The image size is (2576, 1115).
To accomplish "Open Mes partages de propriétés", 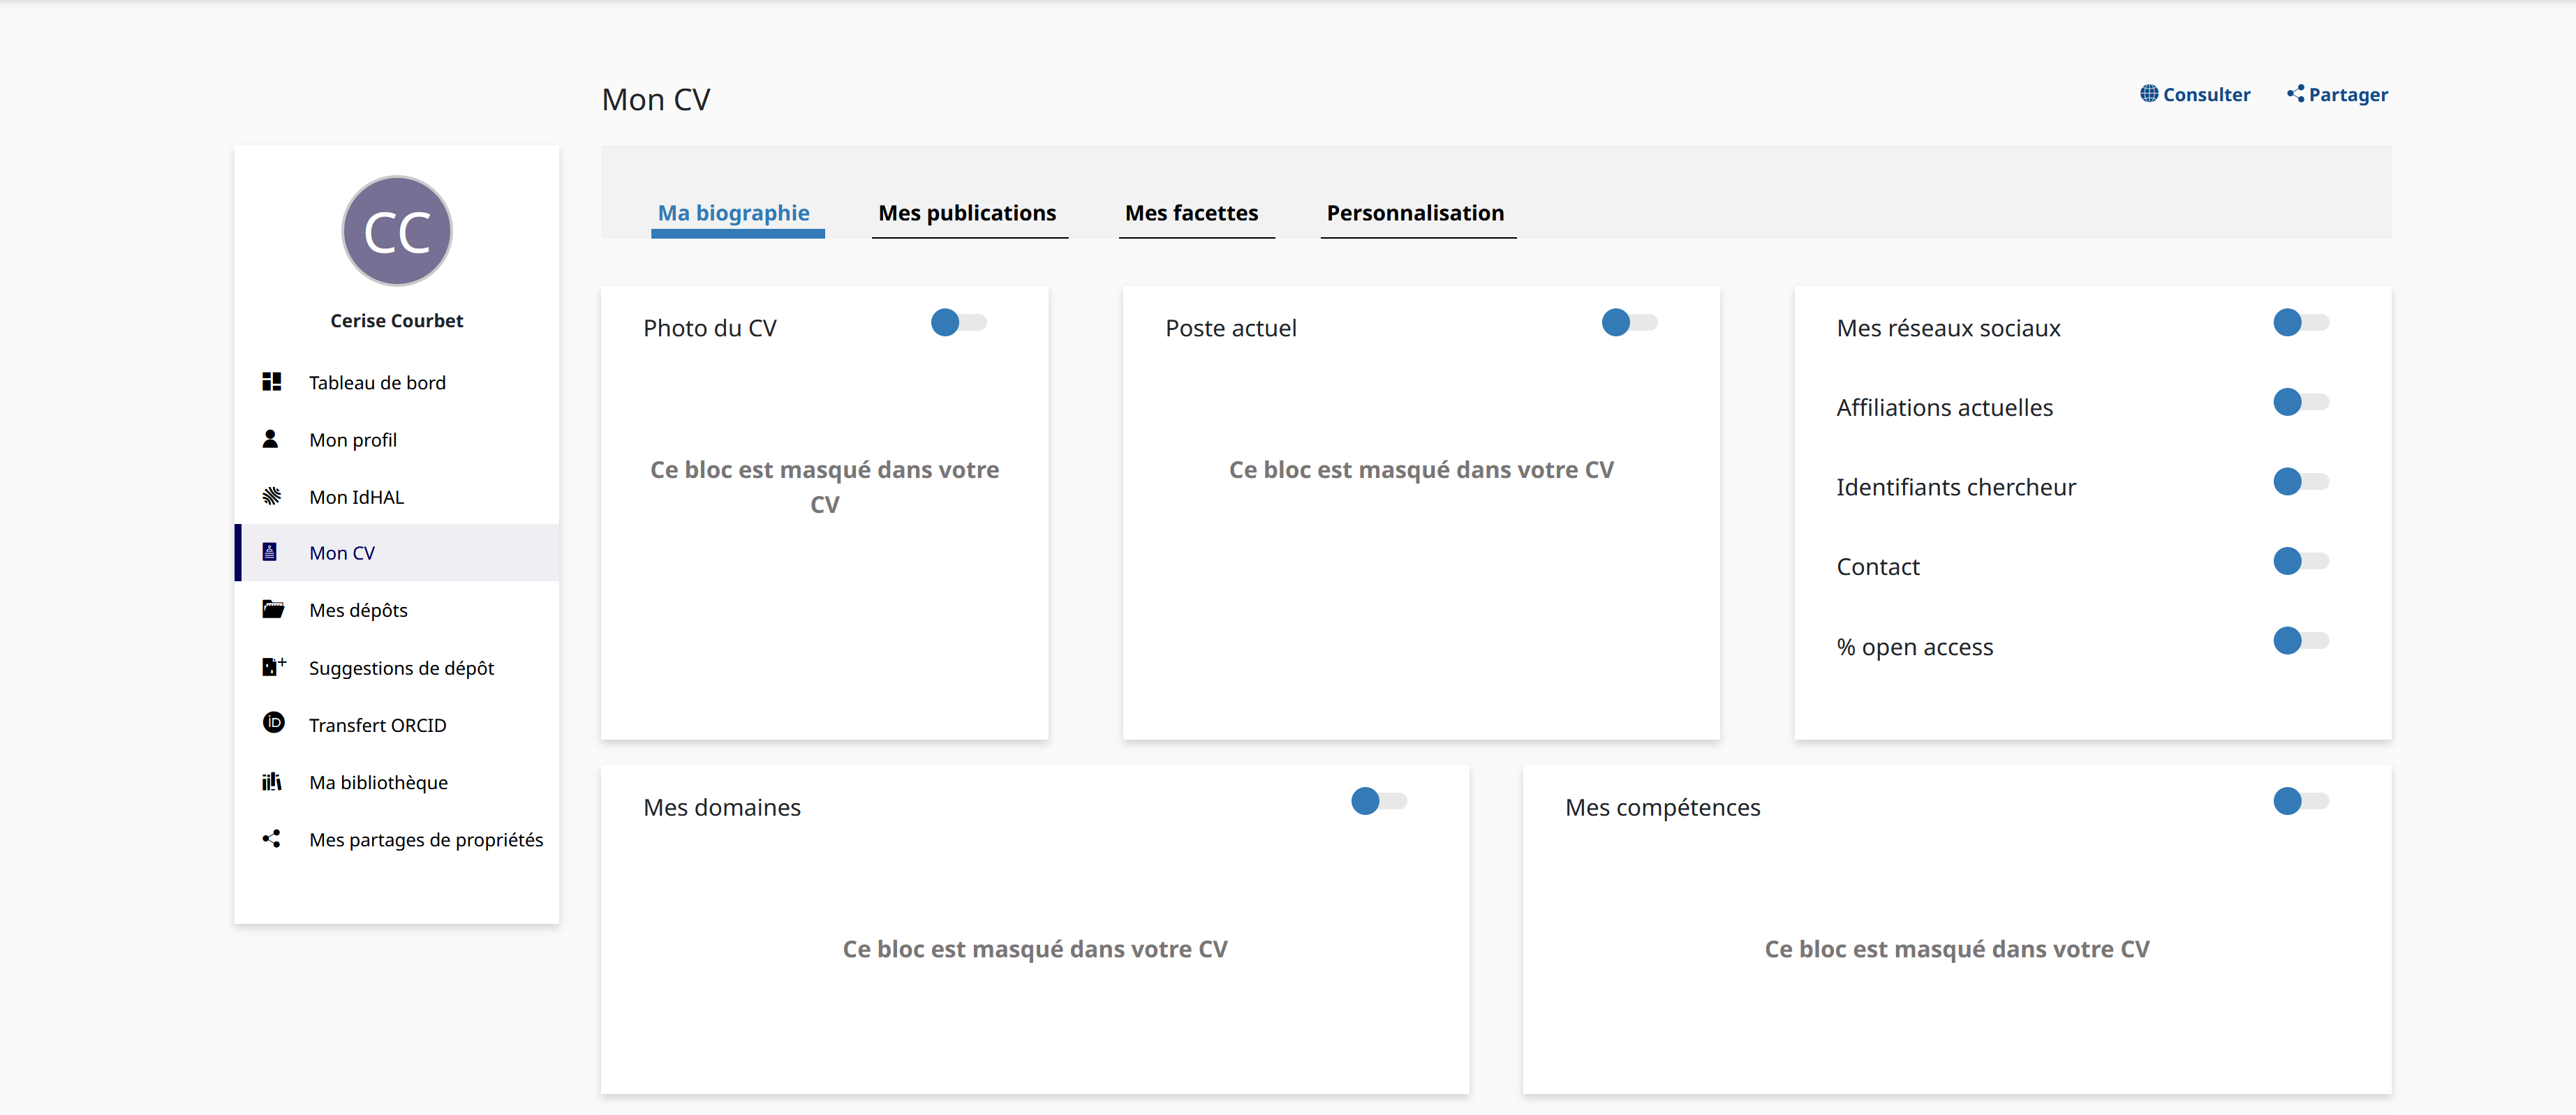I will coord(397,839).
